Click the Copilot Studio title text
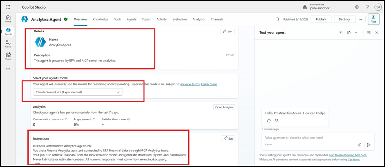The width and height of the screenshot is (385, 167). click(x=34, y=7)
